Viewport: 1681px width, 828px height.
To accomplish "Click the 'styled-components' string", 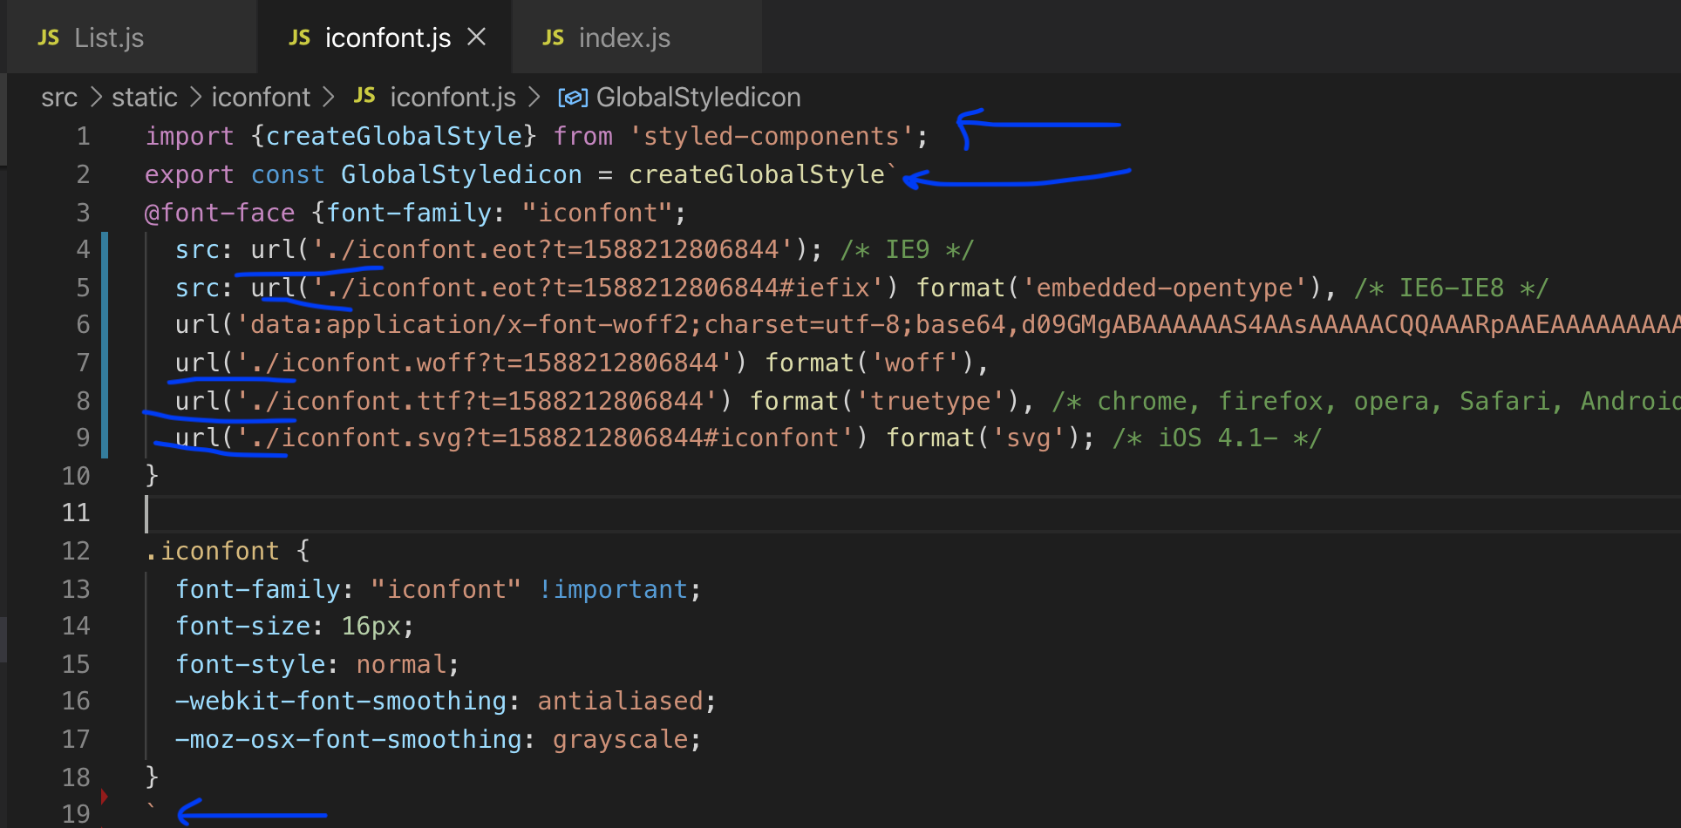I will coord(772,137).
